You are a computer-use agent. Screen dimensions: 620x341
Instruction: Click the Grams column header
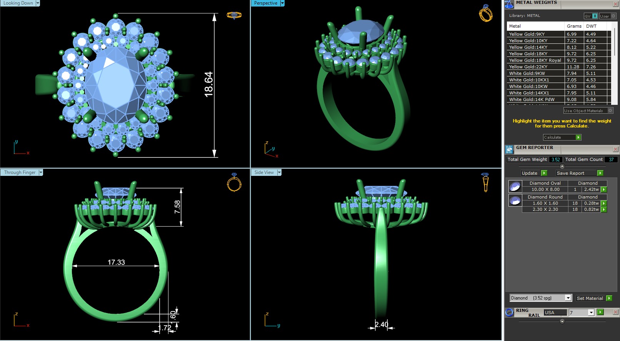click(574, 26)
